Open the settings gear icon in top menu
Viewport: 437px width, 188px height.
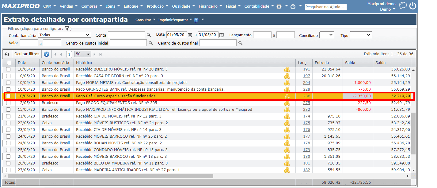(279, 6)
